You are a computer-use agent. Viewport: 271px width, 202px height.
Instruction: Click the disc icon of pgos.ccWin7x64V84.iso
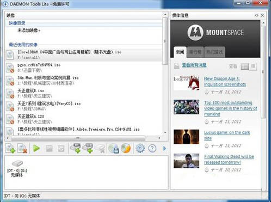tap(10, 68)
